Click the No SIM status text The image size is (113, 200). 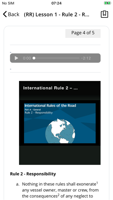click(8, 3)
